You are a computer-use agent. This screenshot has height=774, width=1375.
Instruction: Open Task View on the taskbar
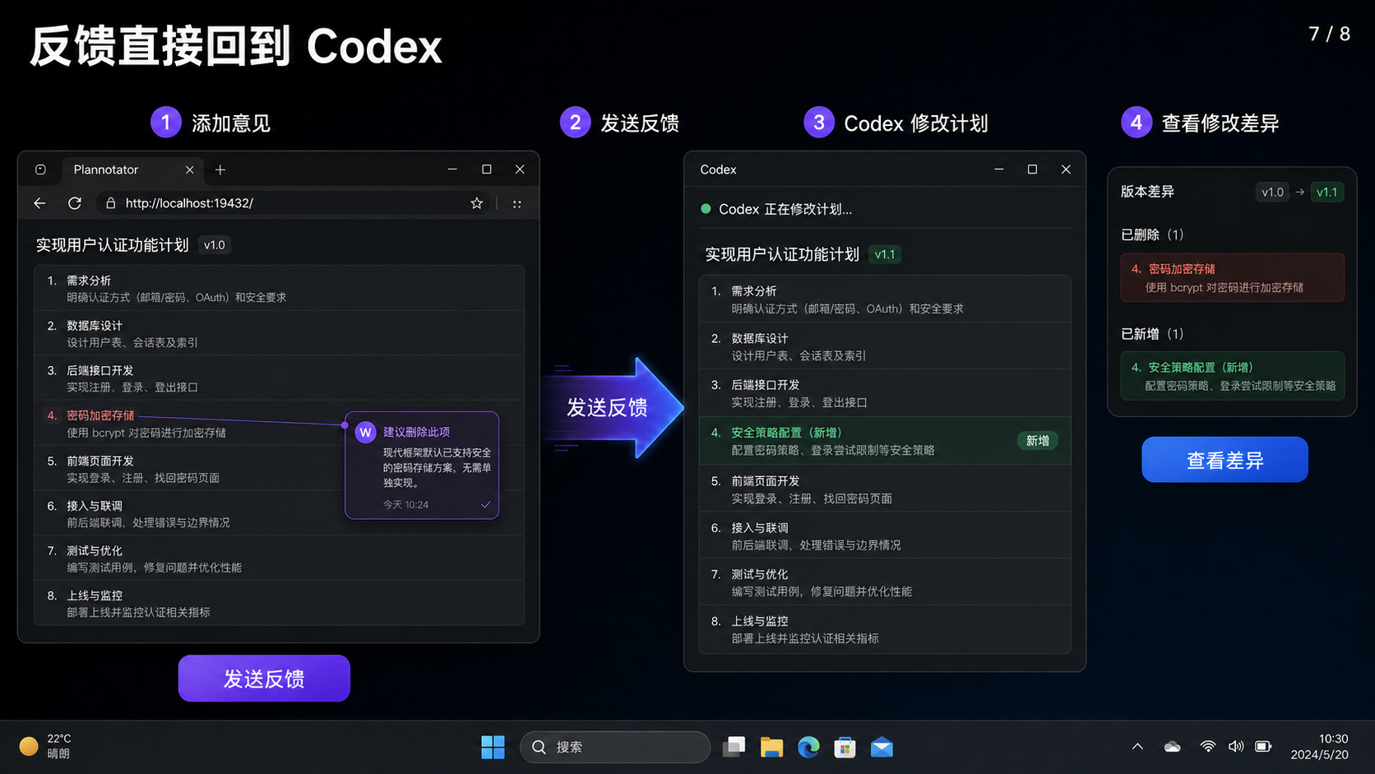click(734, 747)
